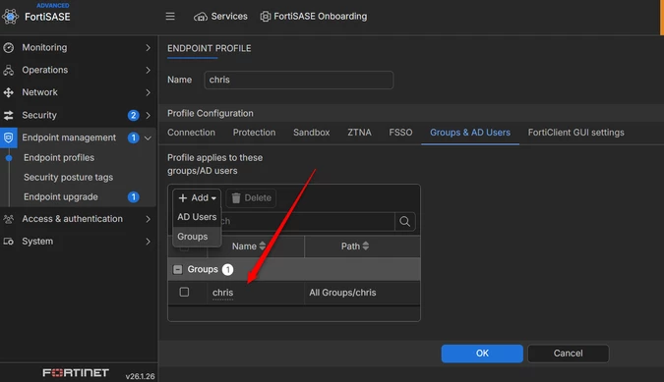Screen dimensions: 664x382
Task: Open Endpoint upgrade in sidebar
Action: tap(61, 197)
